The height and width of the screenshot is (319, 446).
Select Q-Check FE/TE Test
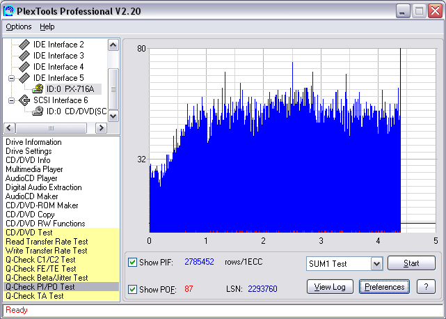point(61,269)
